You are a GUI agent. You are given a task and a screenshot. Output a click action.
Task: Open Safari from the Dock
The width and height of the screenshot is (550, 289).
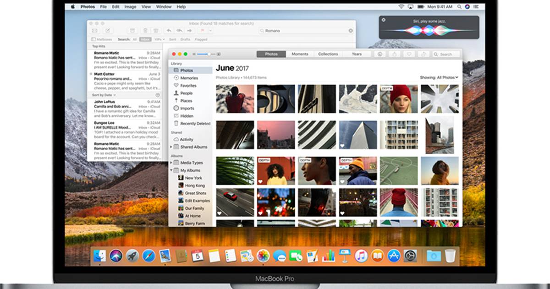tap(148, 256)
